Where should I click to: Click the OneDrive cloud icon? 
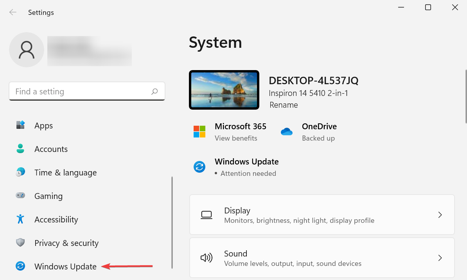pos(287,132)
